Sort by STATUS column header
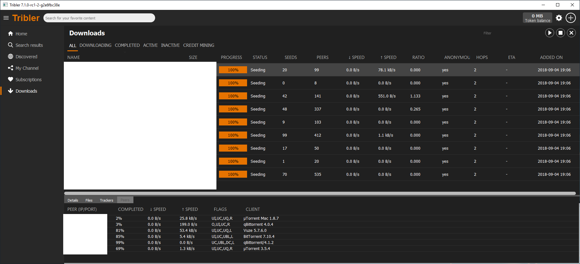The height and width of the screenshot is (264, 580). (x=260, y=57)
